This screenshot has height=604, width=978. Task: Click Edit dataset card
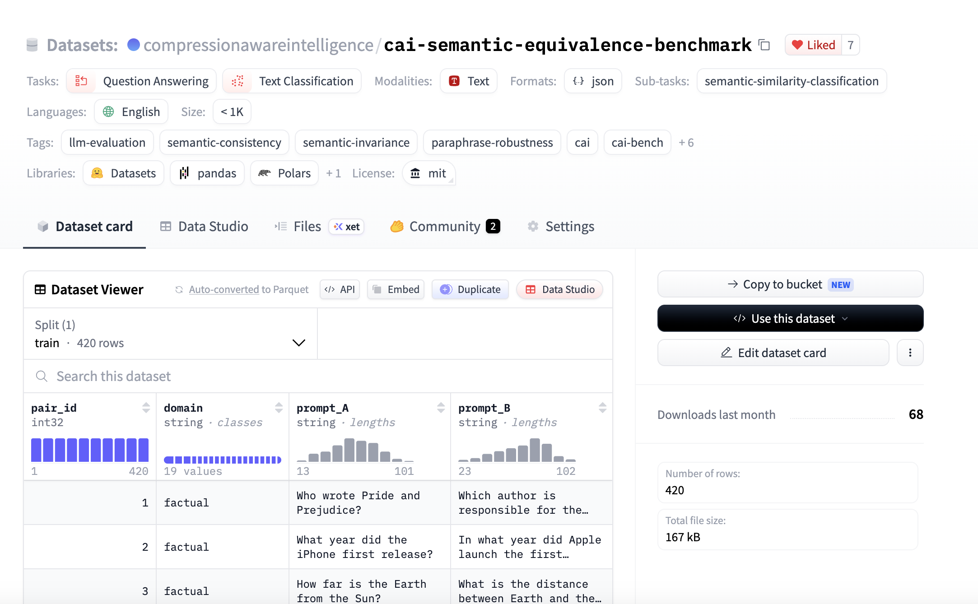pos(773,353)
